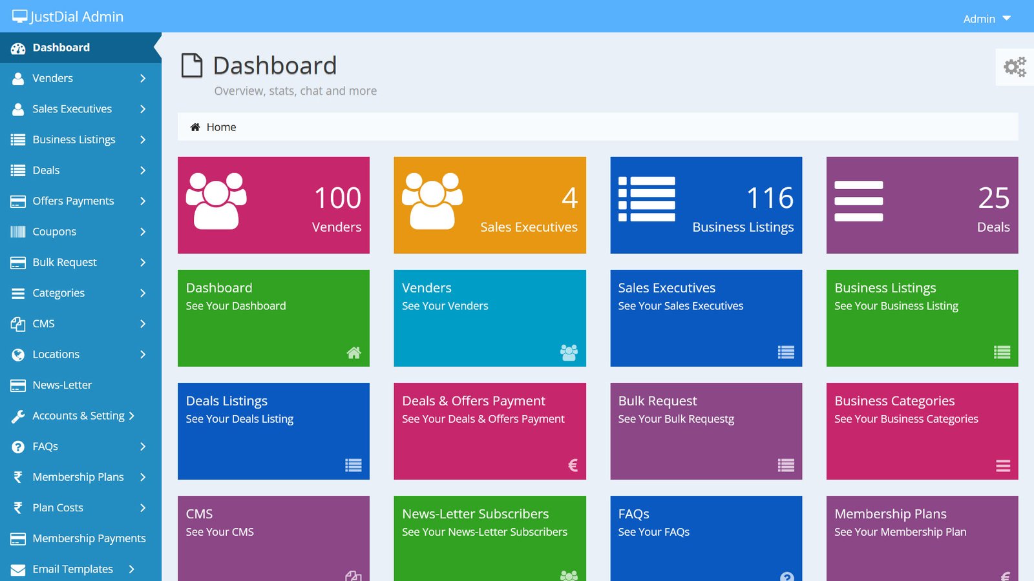Expand the Locations submenu chevron
1034x581 pixels.
click(143, 354)
